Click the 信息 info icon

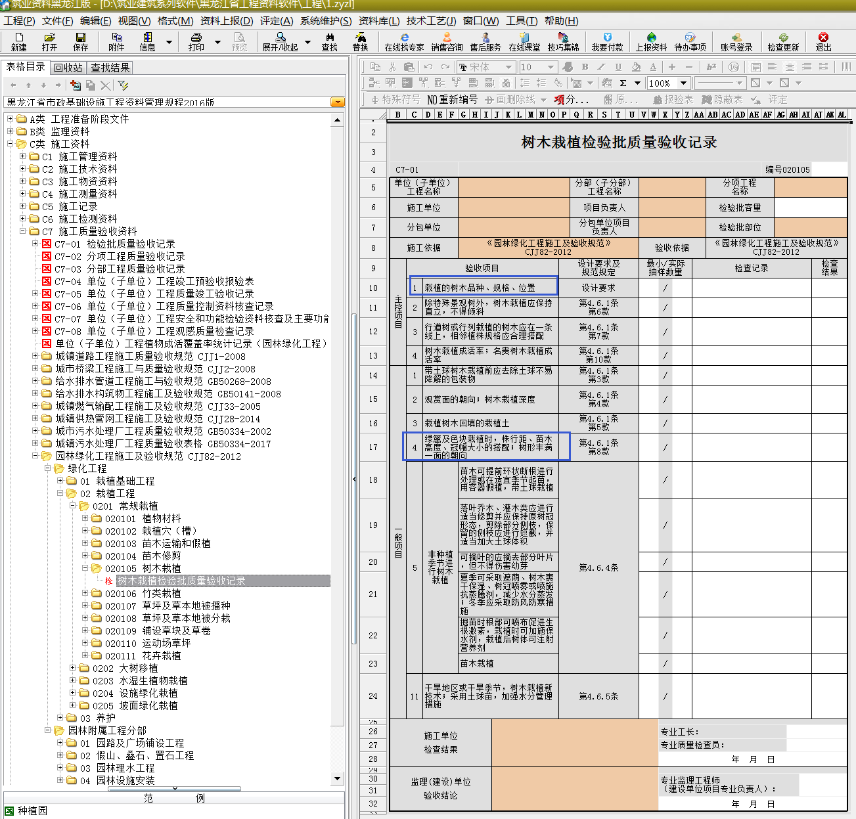pyautogui.click(x=147, y=42)
